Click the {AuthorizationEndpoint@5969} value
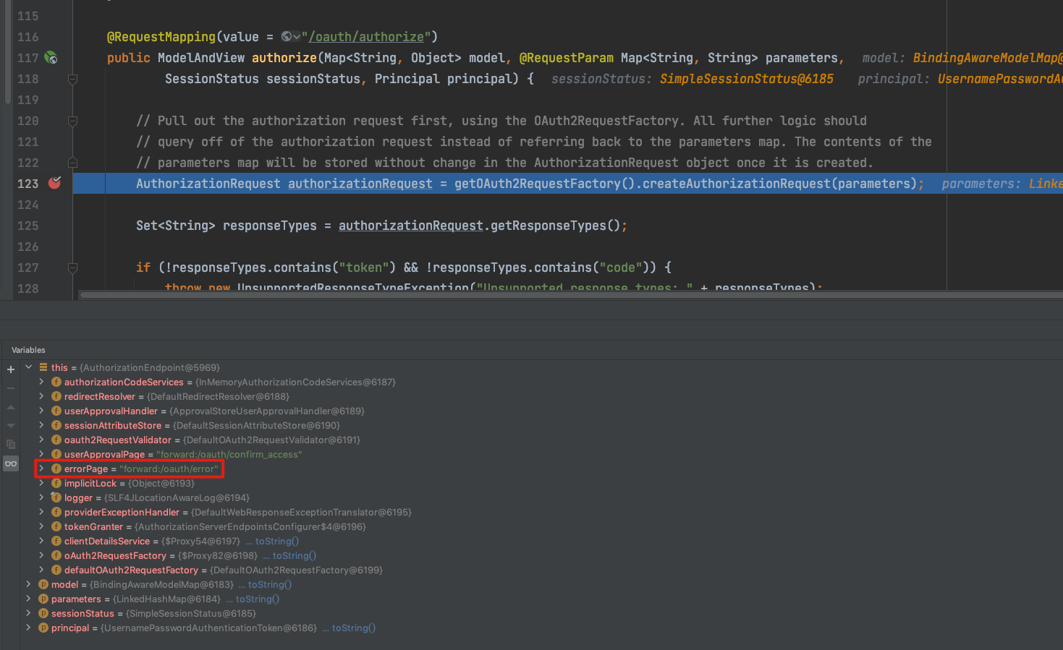The width and height of the screenshot is (1063, 650). 150,367
